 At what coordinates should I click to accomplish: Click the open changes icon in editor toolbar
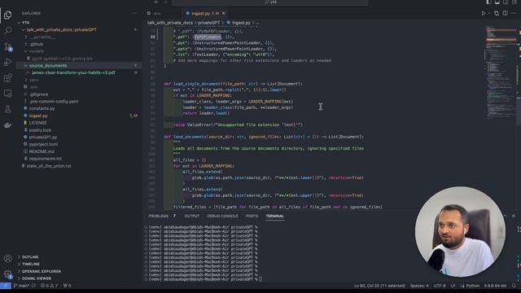[x=497, y=13]
